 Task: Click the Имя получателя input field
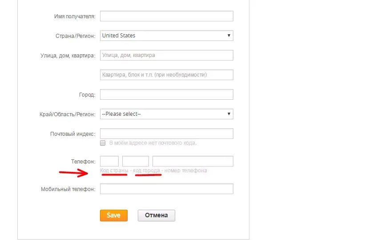point(167,16)
